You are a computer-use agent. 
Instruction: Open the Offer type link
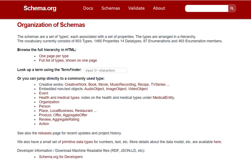[57, 115]
